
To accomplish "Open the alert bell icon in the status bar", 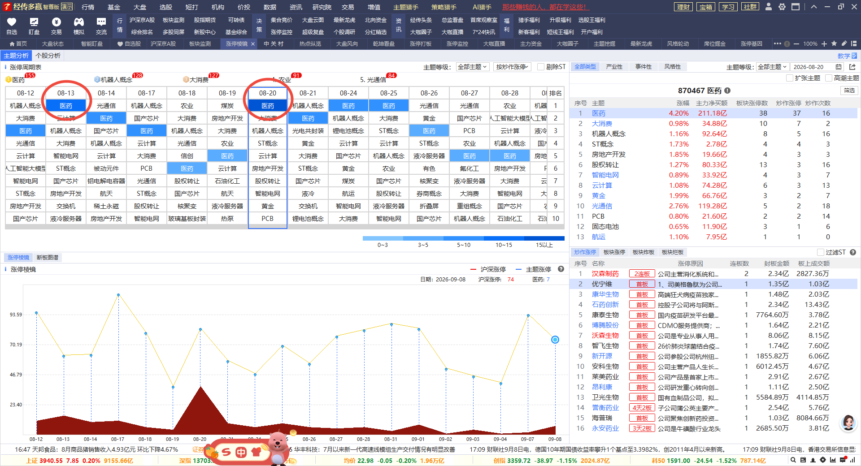I will (x=813, y=460).
